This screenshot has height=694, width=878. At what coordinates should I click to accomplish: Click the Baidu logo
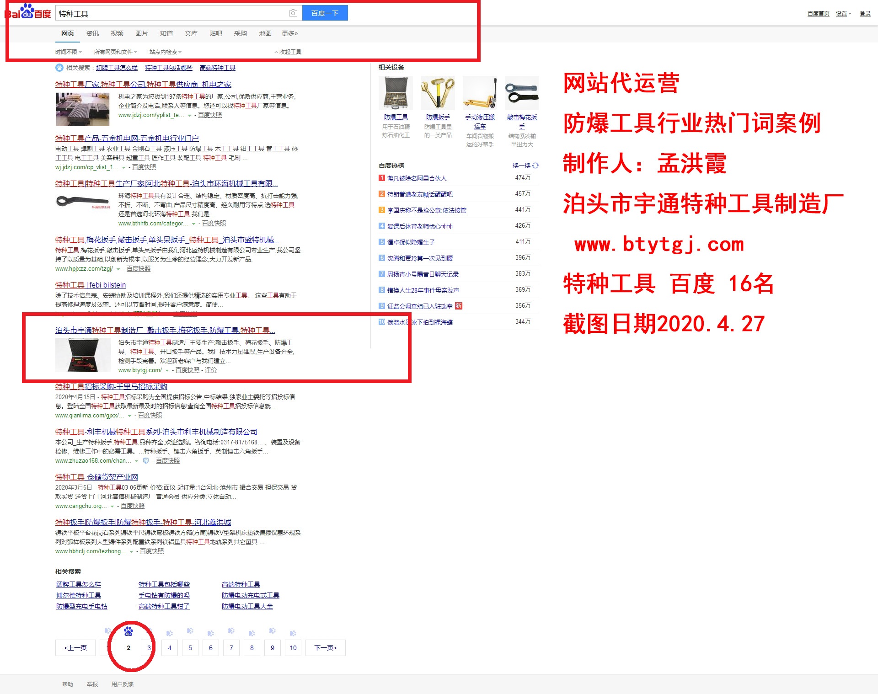coord(28,12)
